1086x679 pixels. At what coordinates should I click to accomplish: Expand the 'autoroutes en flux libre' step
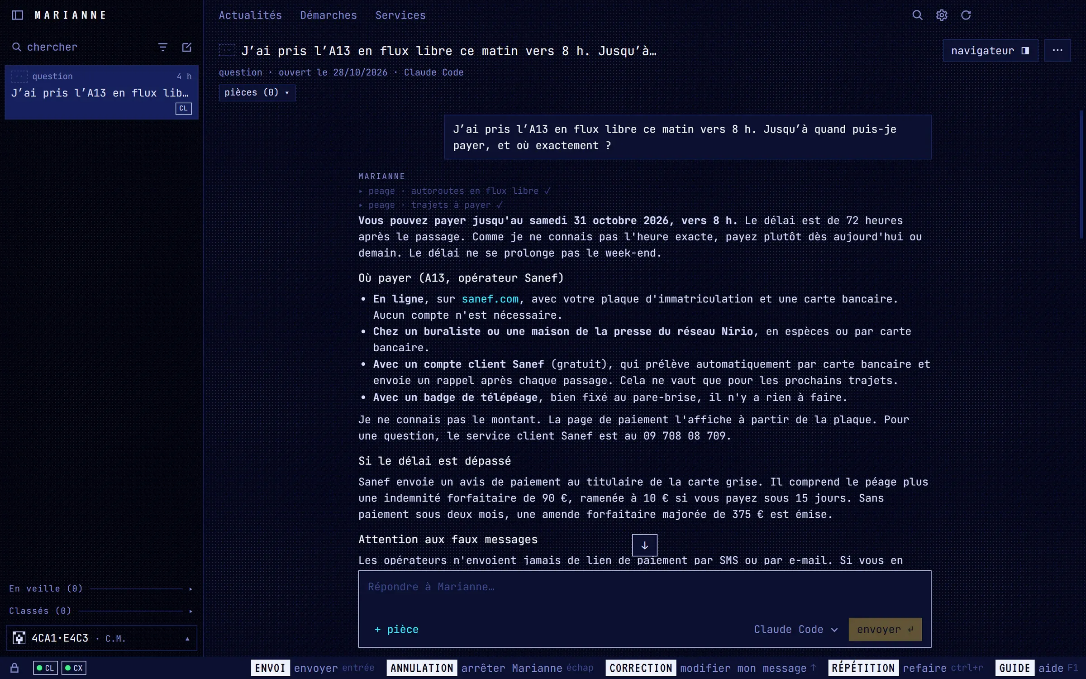[454, 191]
